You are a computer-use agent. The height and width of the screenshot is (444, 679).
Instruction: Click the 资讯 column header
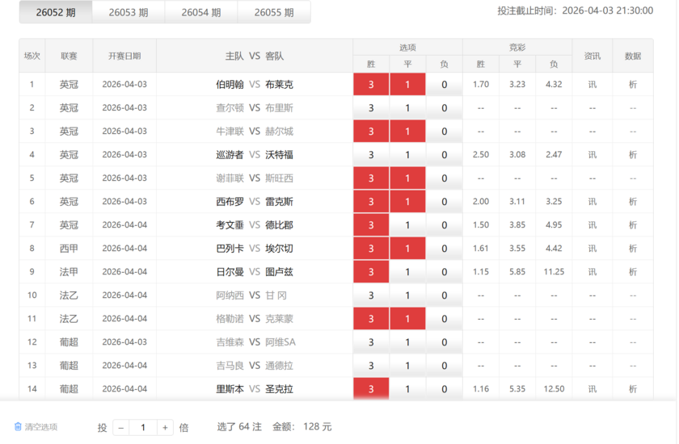click(x=592, y=56)
